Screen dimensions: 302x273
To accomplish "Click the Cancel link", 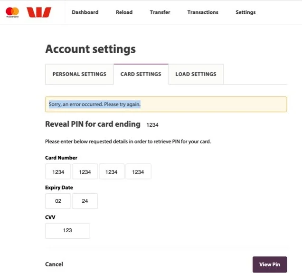I will click(54, 264).
